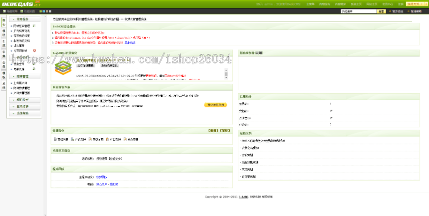Click the red shield icon beside 内容回收站
Viewport: 429px width, 216px height.
click(34, 51)
